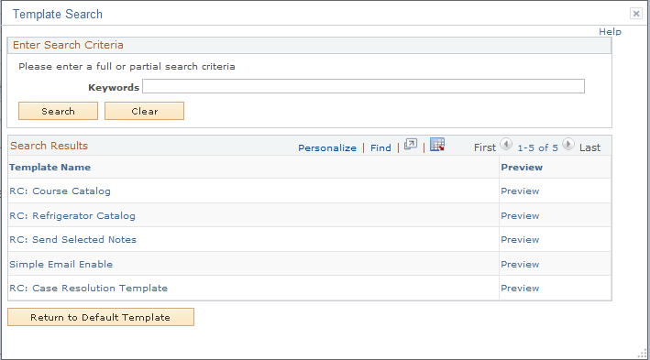Select RC: Course Catalog template
The height and width of the screenshot is (360, 650).
tap(61, 191)
